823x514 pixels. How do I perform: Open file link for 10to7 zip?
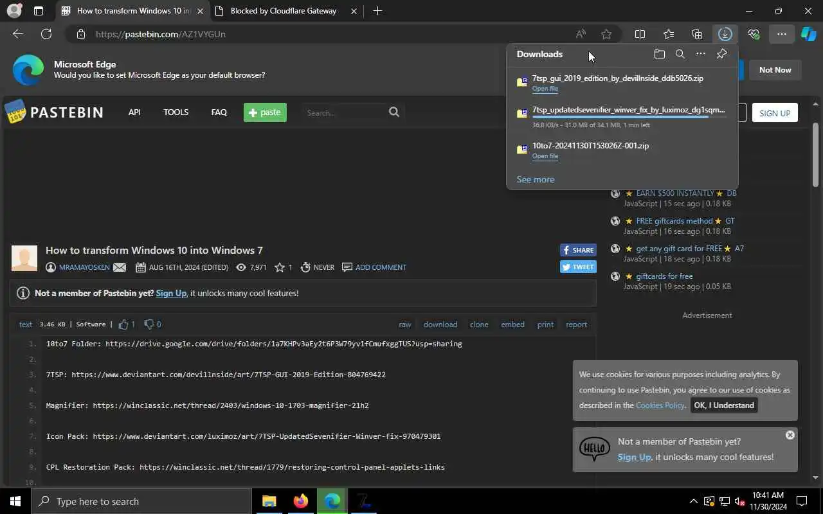coord(545,156)
